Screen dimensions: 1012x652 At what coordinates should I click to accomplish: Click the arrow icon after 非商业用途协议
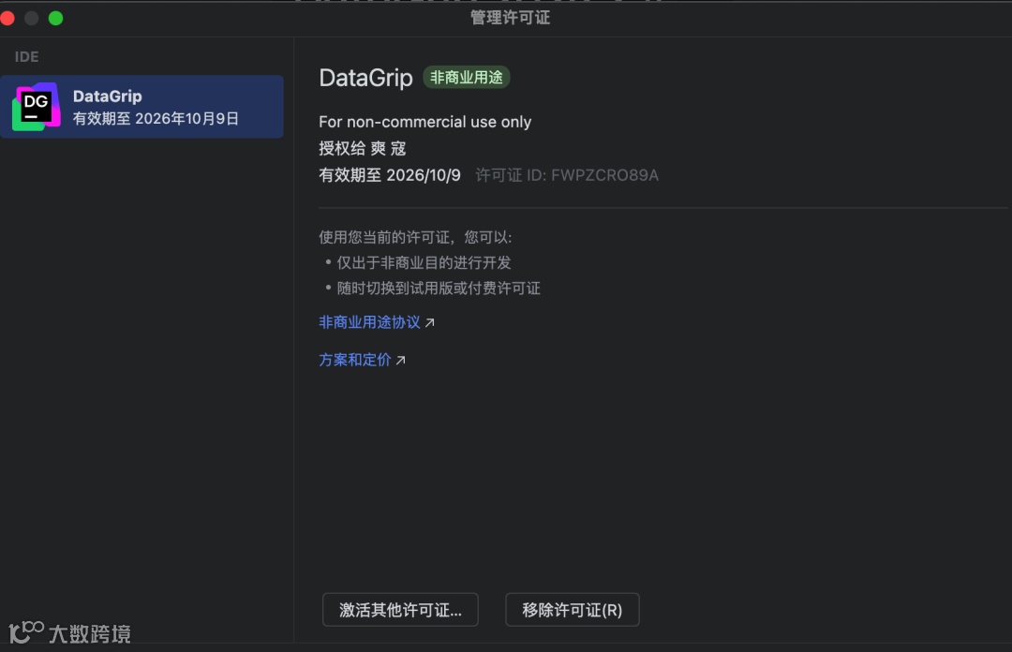tap(430, 322)
